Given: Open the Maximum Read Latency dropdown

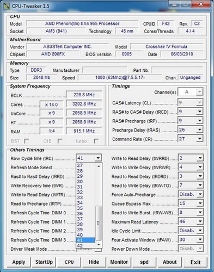Looking at the screenshot, I should [200, 221].
